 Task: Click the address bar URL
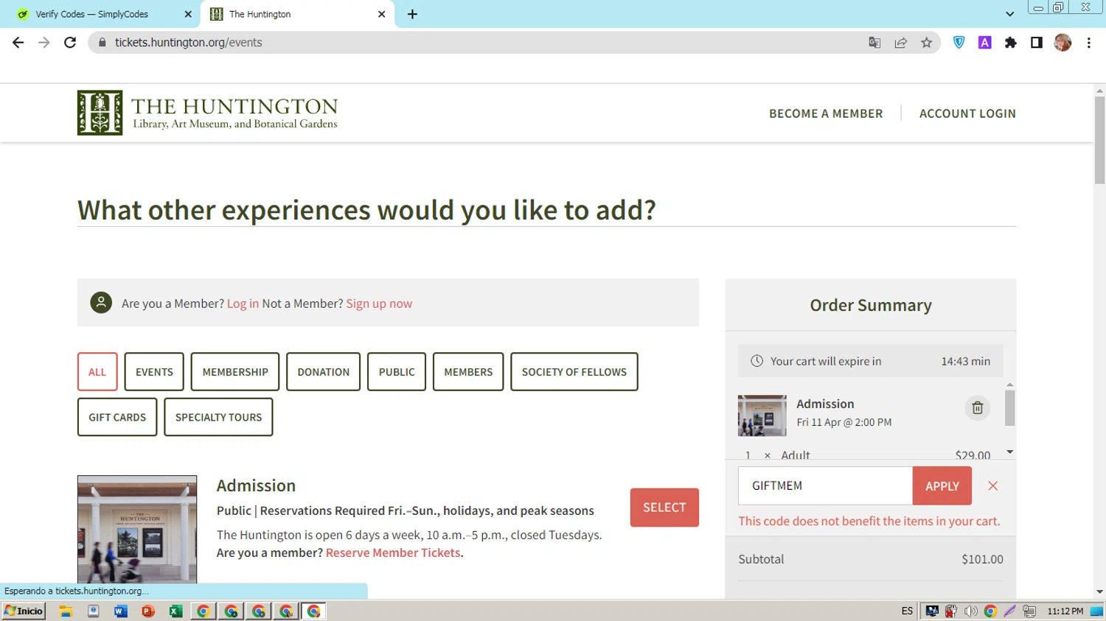[189, 43]
